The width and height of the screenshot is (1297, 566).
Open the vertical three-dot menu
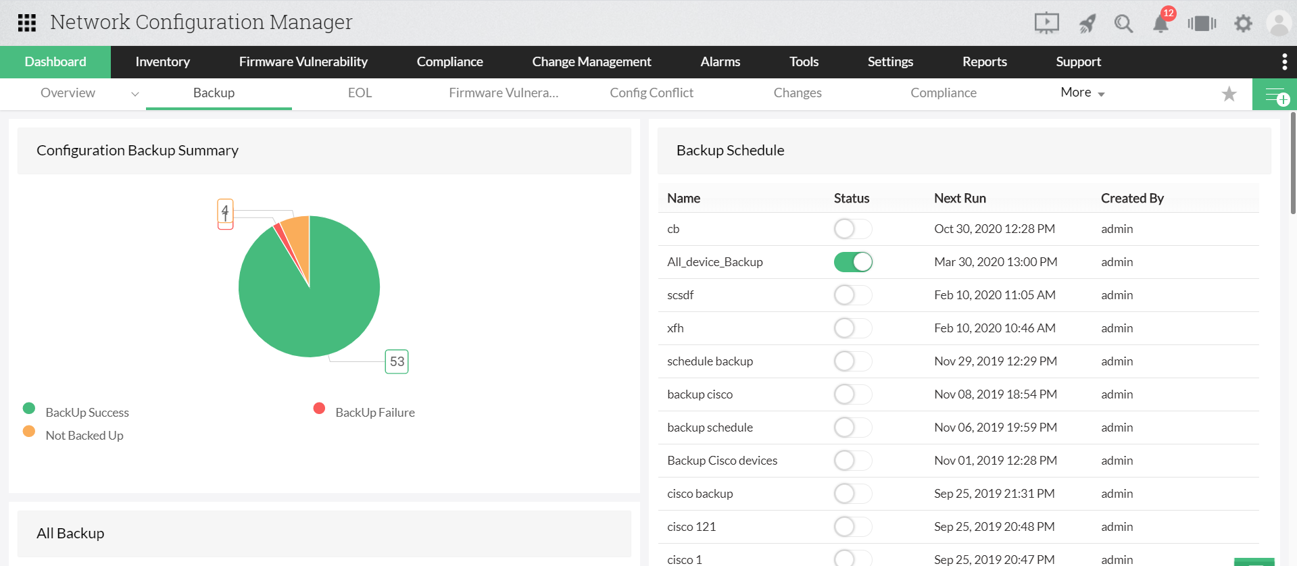click(x=1284, y=62)
